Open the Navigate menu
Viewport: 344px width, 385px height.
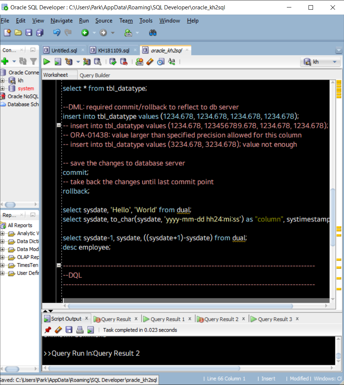tap(62, 21)
